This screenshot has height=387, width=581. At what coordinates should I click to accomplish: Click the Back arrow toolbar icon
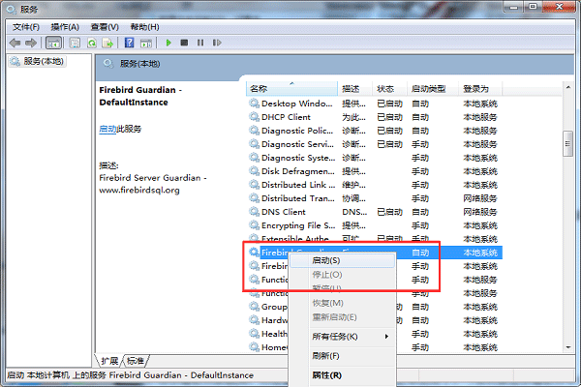coord(15,44)
